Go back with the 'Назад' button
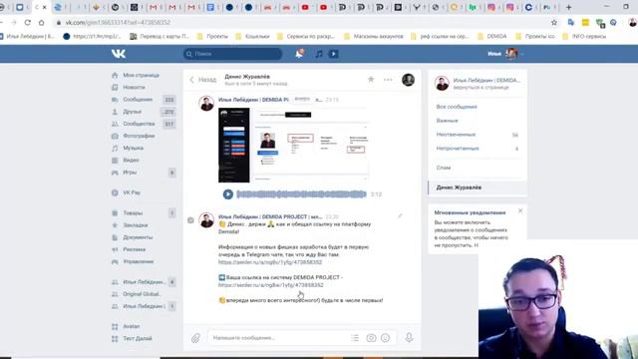Image resolution: width=638 pixels, height=359 pixels. [202, 80]
